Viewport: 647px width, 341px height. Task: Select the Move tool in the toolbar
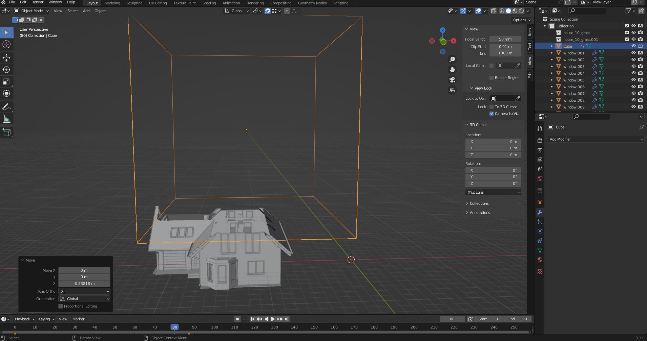(6, 58)
